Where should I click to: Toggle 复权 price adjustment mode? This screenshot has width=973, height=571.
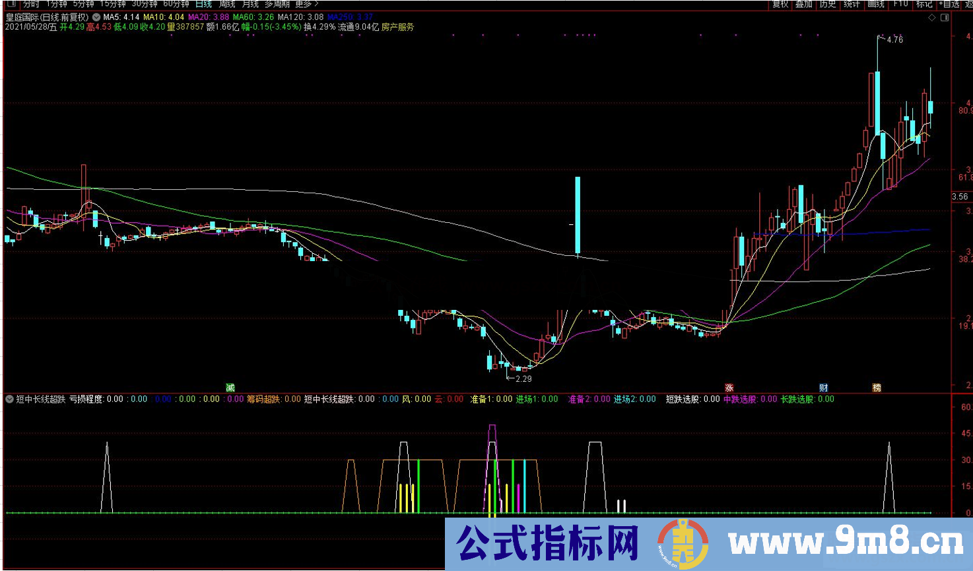(781, 3)
